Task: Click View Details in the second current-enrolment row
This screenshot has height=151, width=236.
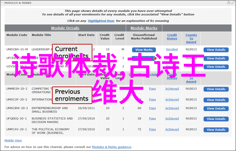Action: coord(216,58)
